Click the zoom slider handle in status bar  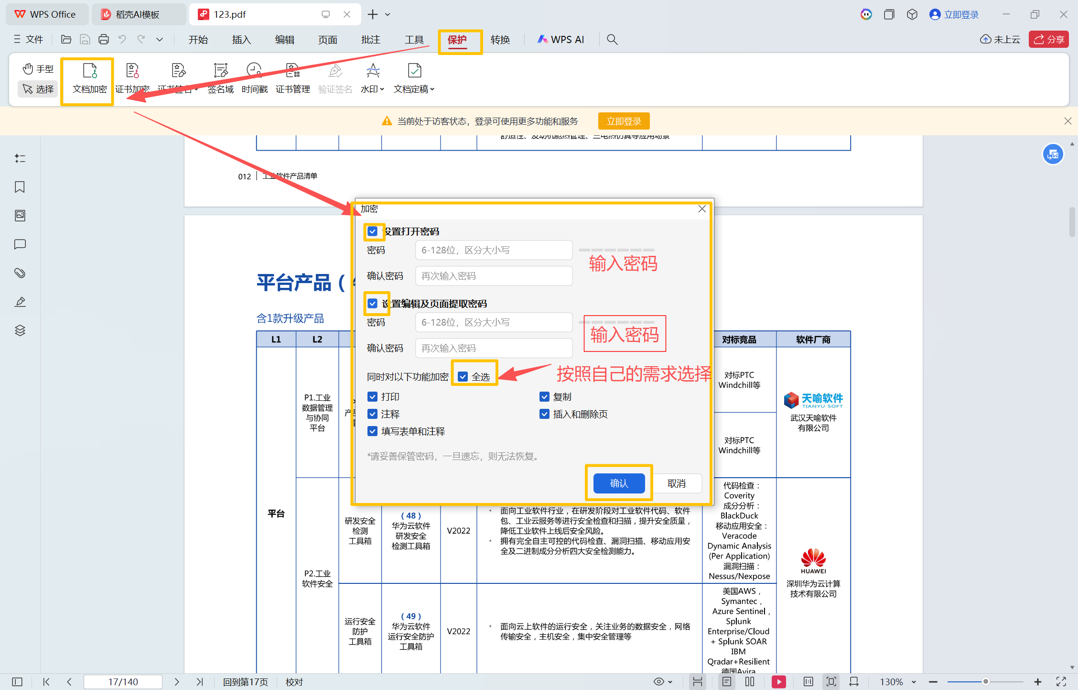pos(985,682)
